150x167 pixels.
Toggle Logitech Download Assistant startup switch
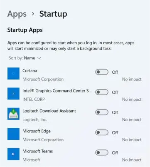pyautogui.click(x=102, y=112)
